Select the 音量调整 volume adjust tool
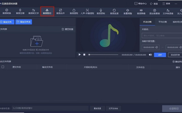182x113 pixels. click(128, 11)
